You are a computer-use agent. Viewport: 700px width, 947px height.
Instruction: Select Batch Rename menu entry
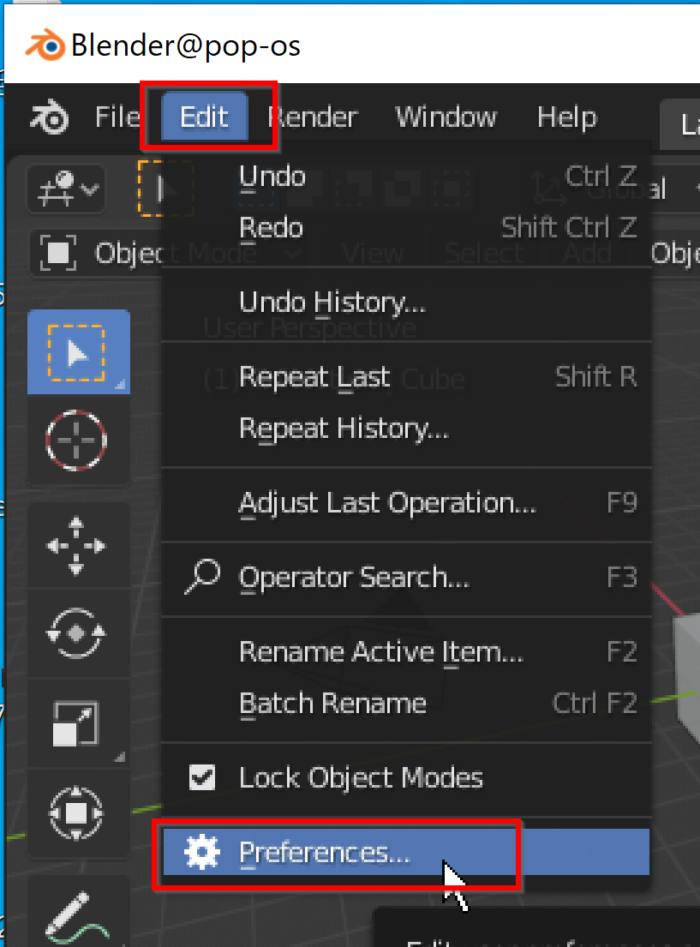pyautogui.click(x=332, y=704)
